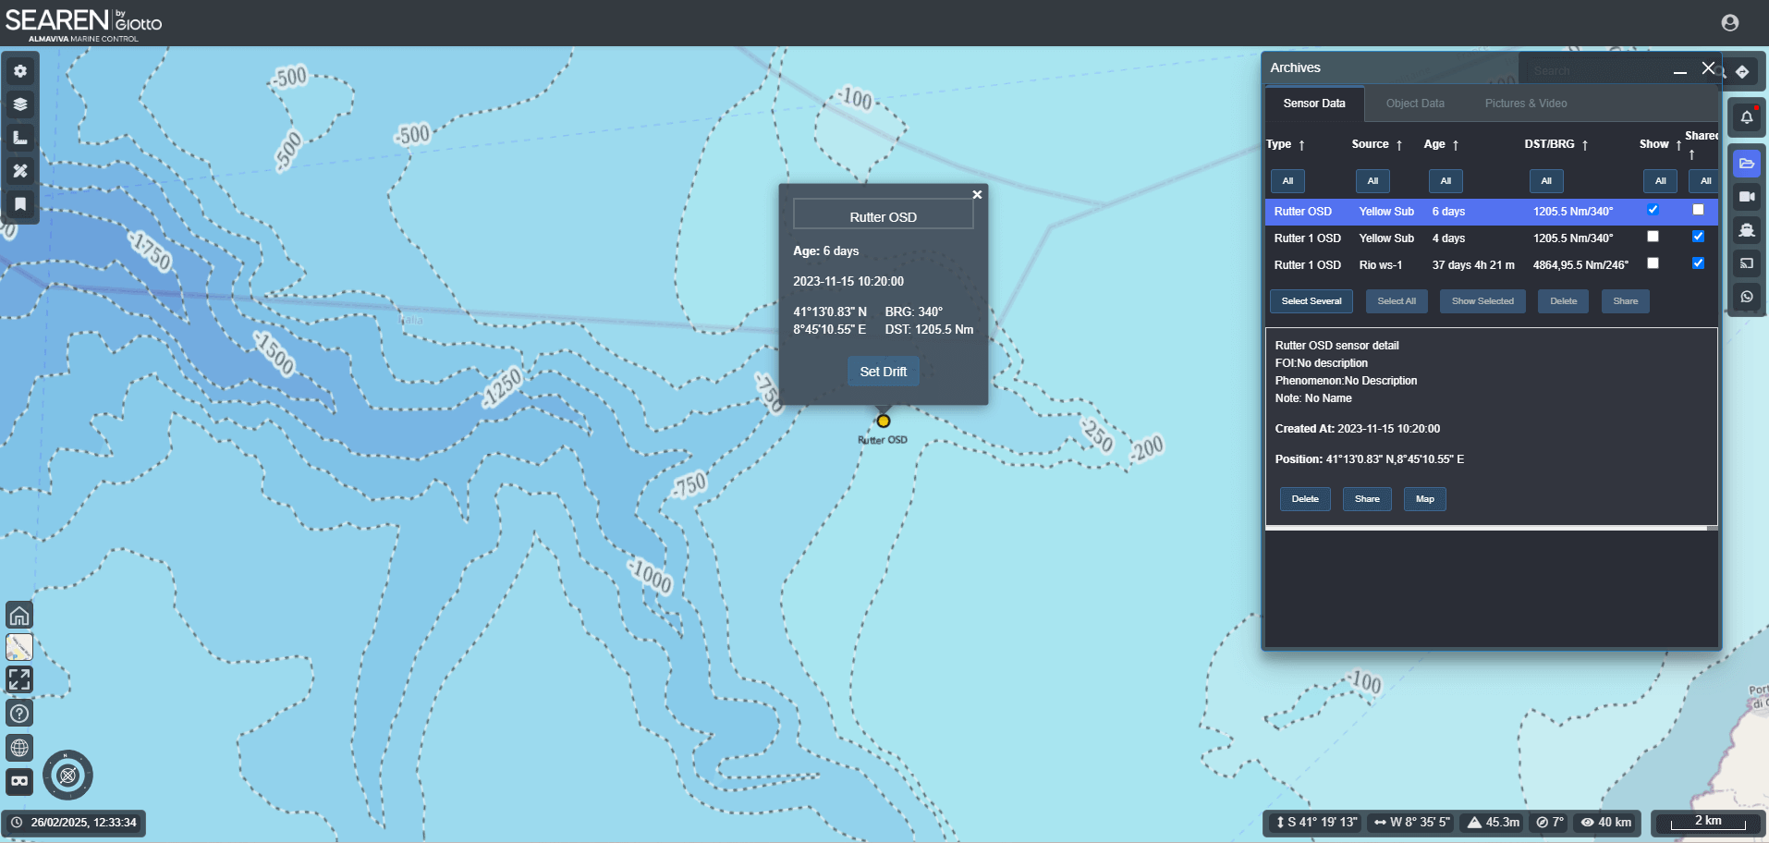The height and width of the screenshot is (843, 1769).
Task: Open the map layers stack tool
Action: pyautogui.click(x=20, y=104)
